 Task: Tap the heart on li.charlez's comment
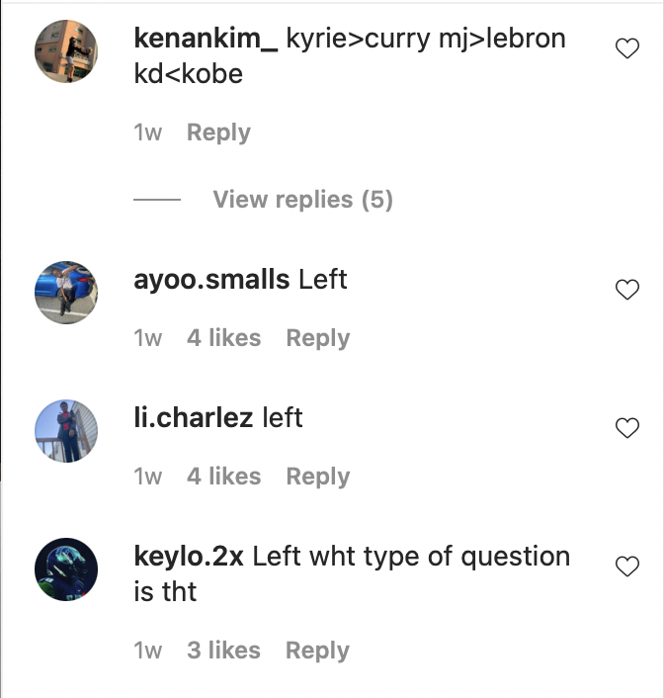pyautogui.click(x=627, y=428)
